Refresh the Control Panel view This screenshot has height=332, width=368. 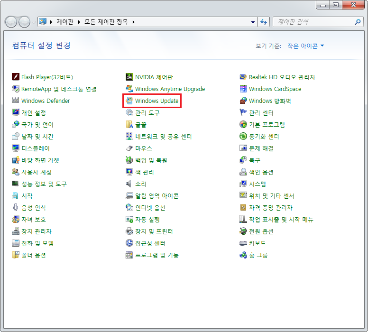(x=264, y=22)
